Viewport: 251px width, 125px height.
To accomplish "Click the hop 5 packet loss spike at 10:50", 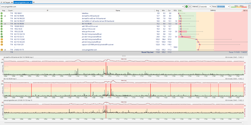I will coord(31,90).
